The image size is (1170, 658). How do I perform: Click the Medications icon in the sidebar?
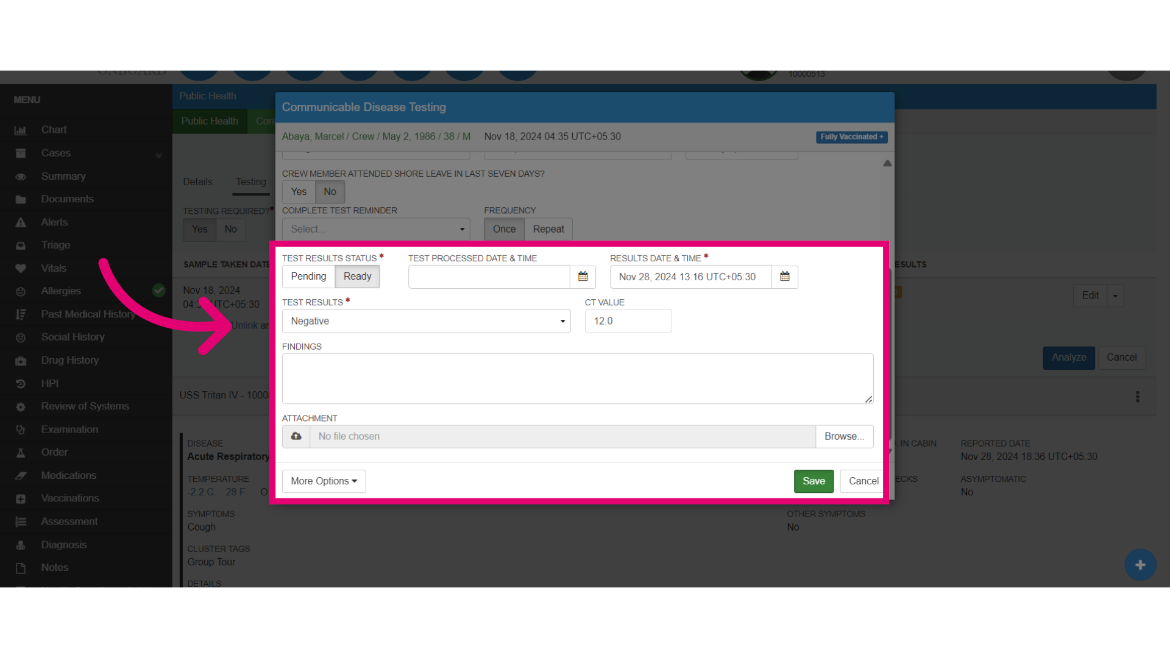click(x=20, y=475)
